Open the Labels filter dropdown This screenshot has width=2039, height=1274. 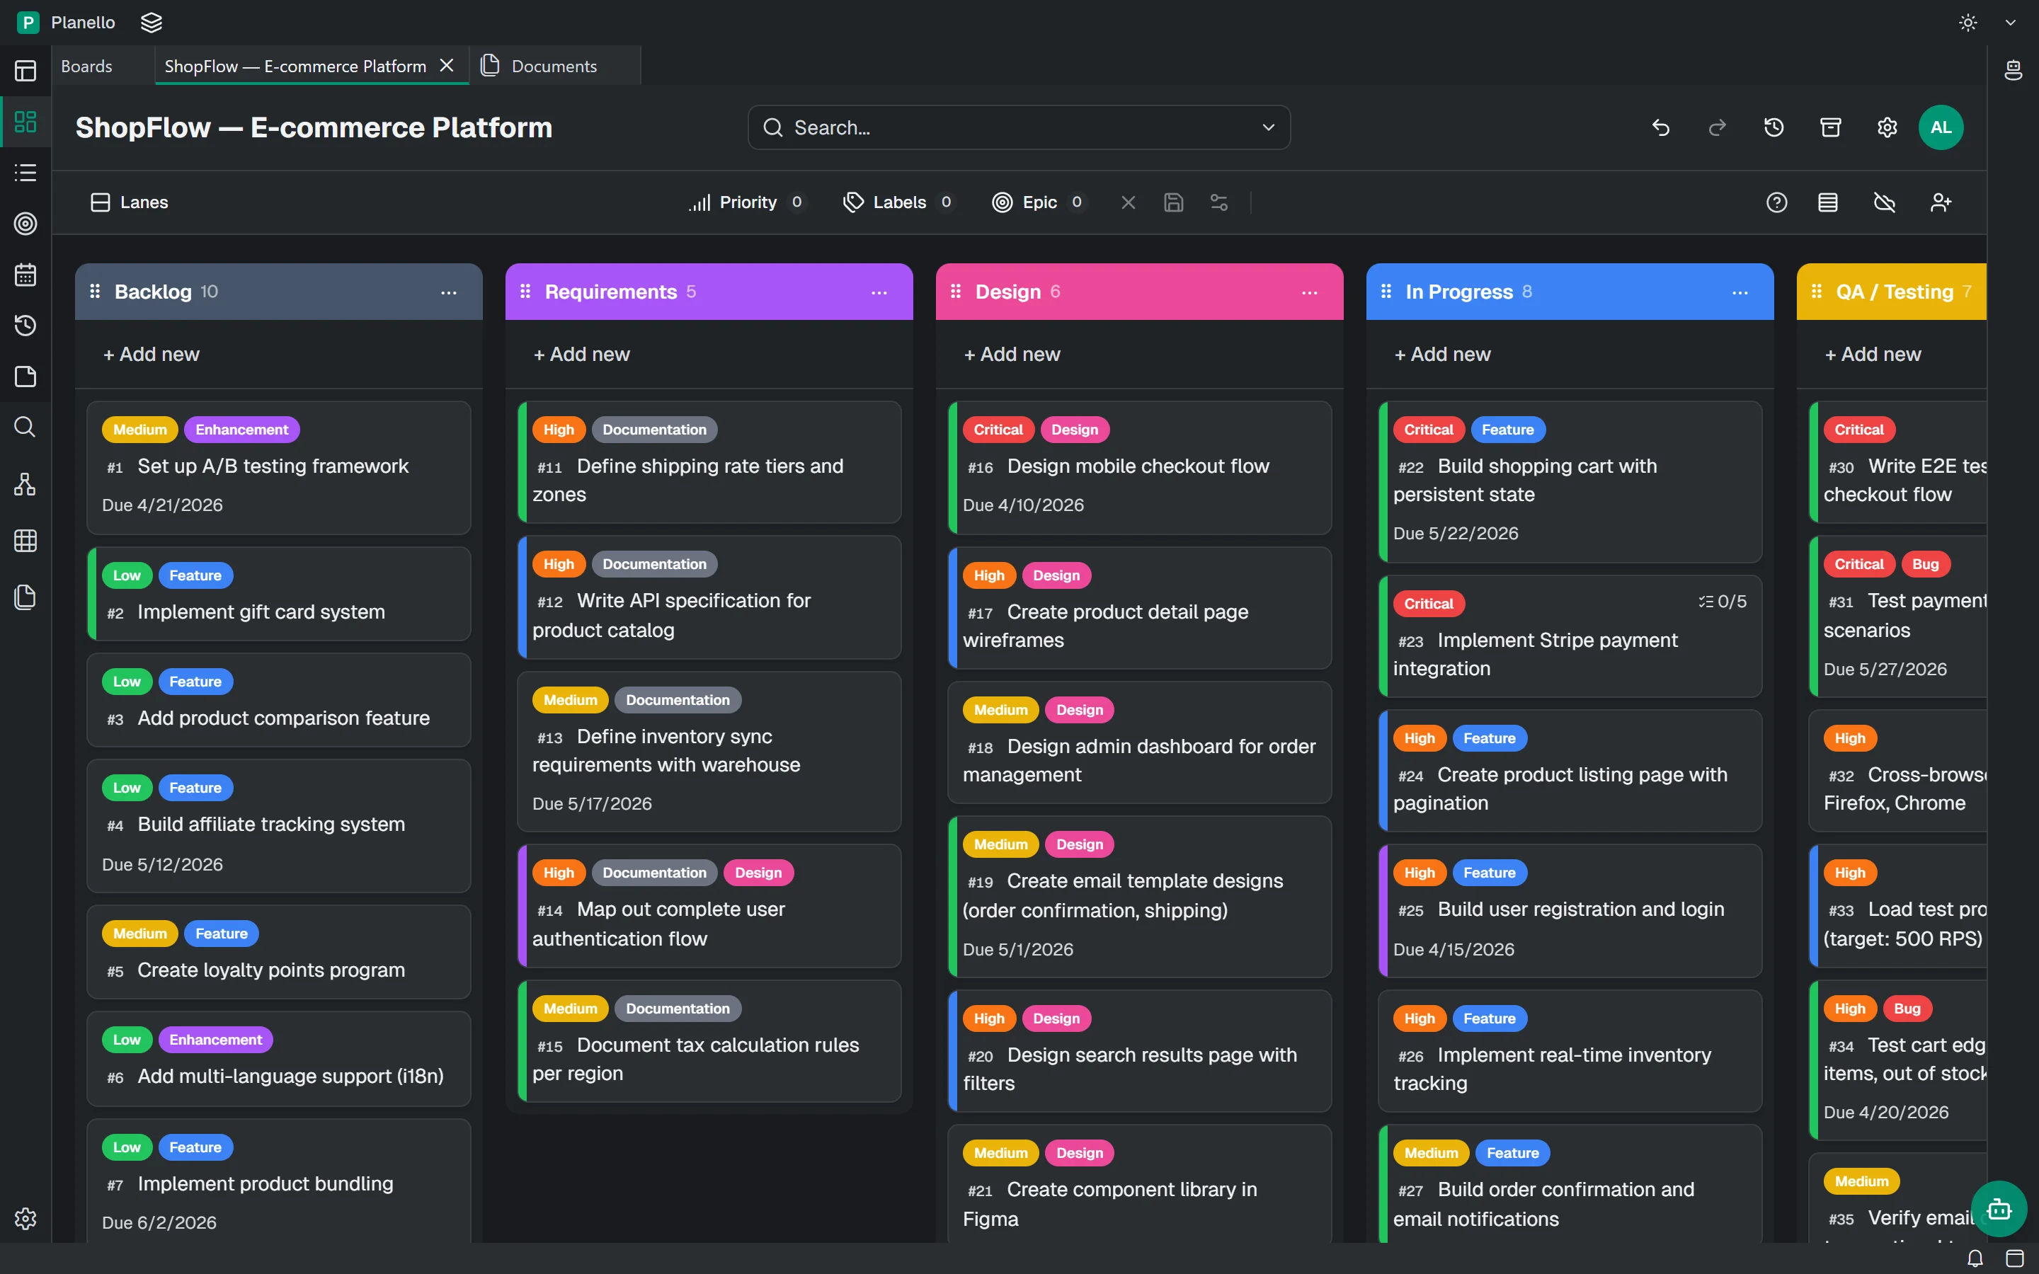pyautogui.click(x=899, y=202)
